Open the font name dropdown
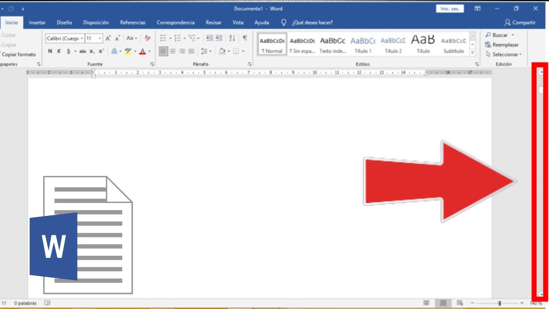 pyautogui.click(x=82, y=39)
